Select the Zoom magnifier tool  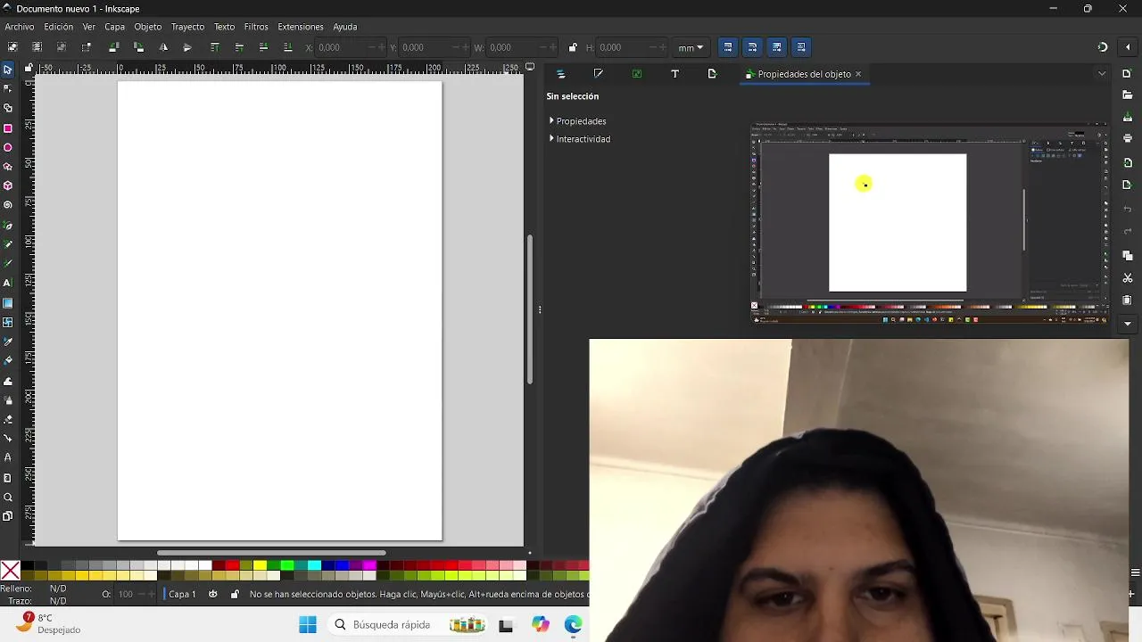(8, 498)
